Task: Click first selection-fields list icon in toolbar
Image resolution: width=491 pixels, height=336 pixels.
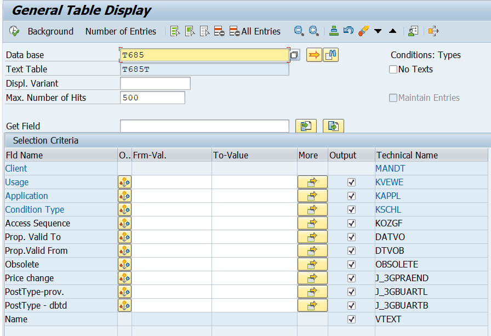Action: coord(175,31)
